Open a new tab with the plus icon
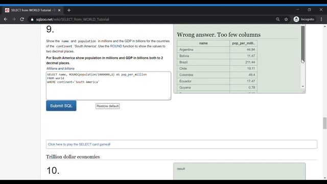 (x=69, y=10)
